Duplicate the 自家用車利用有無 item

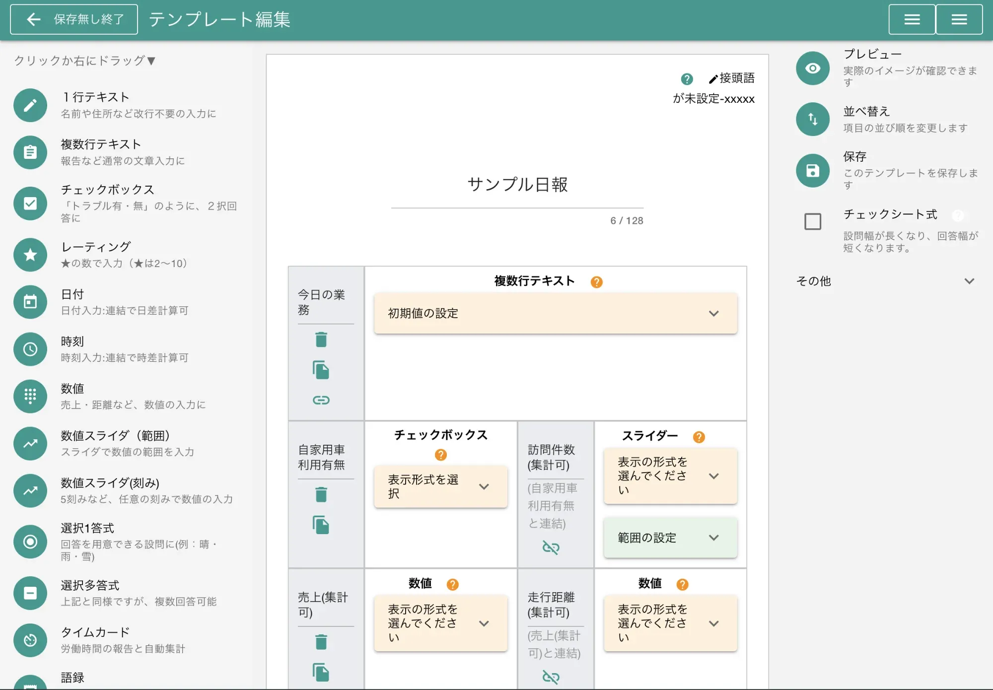tap(321, 525)
